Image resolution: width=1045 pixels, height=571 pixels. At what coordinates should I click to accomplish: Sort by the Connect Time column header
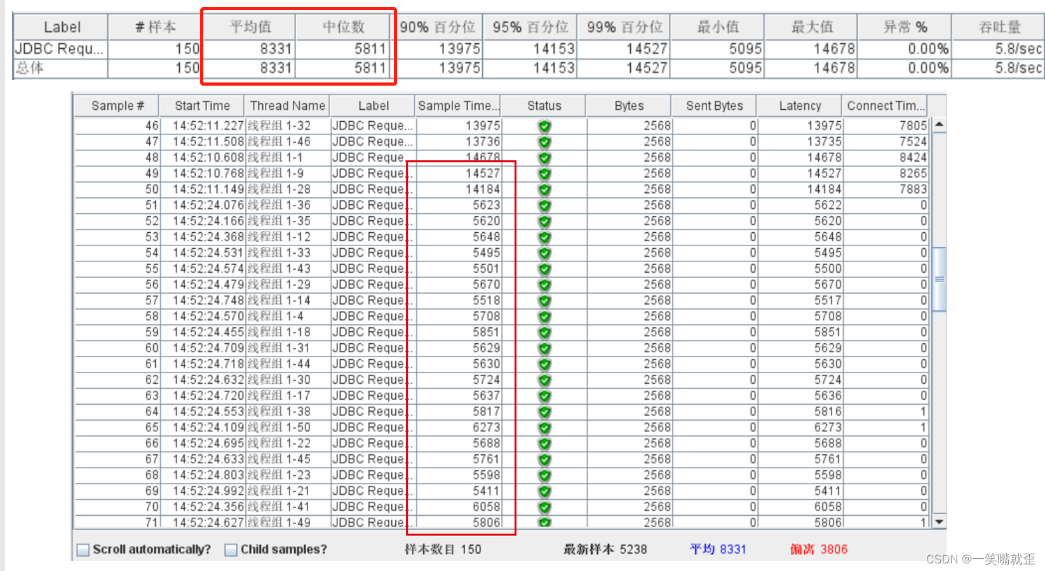[884, 106]
